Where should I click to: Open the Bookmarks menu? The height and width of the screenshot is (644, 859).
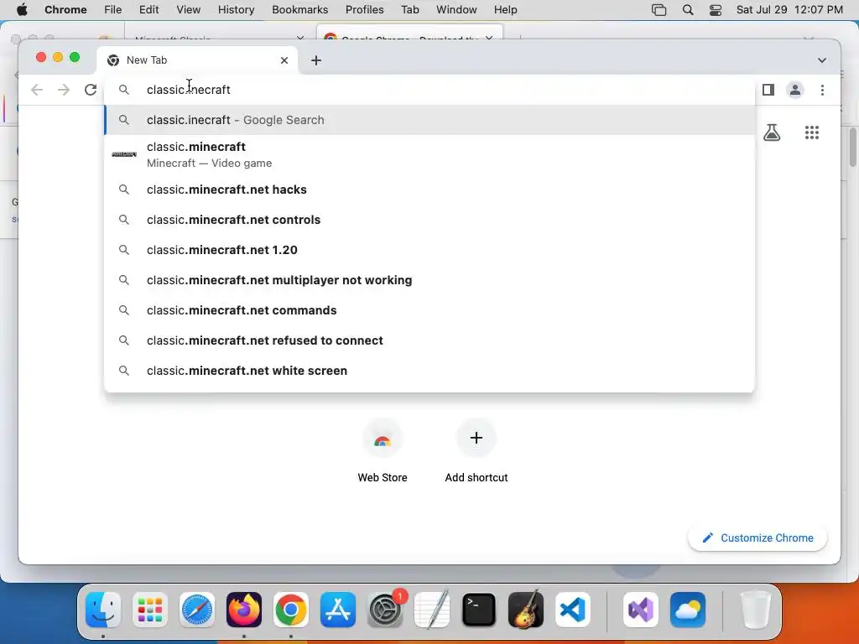pos(299,10)
